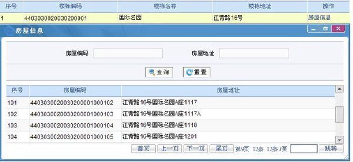Select building address 江背路16号 cell
The width and height of the screenshot is (353, 162).
pyautogui.click(x=228, y=18)
